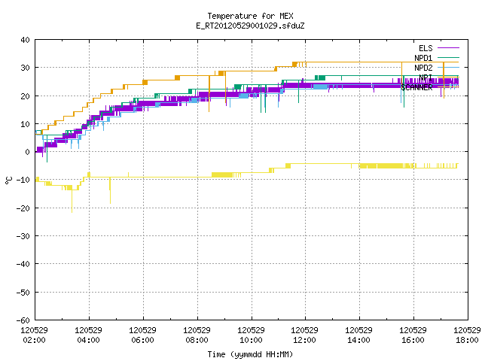The width and height of the screenshot is (482, 361).
Task: Click the y-axis label -60
Action: click(x=23, y=320)
